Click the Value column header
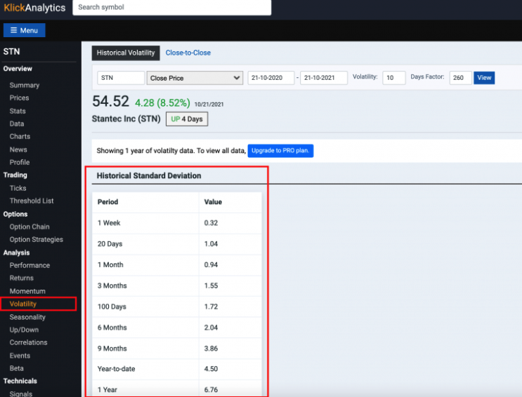 click(213, 202)
